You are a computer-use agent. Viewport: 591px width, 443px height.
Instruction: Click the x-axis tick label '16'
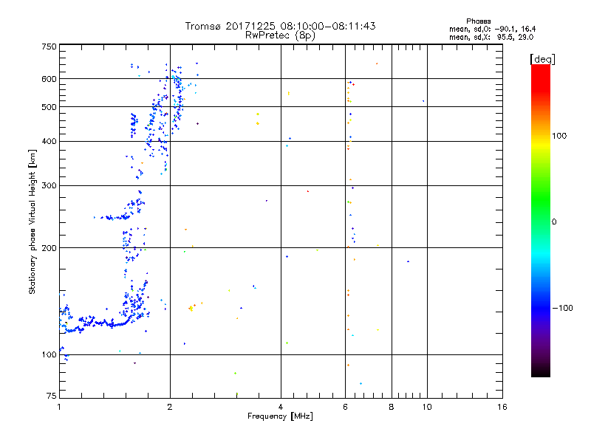[x=502, y=408]
